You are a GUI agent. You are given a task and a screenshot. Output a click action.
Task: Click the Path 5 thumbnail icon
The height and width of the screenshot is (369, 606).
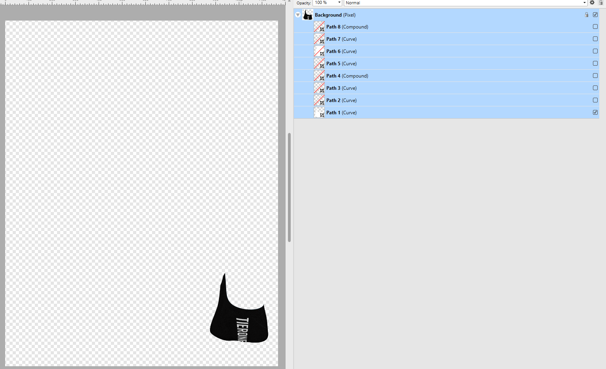click(319, 64)
